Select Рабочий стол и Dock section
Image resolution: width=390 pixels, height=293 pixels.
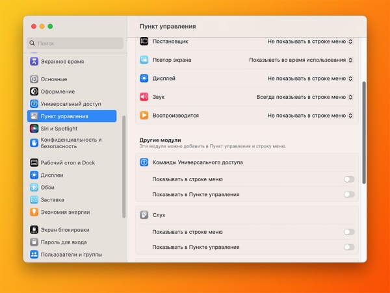68,162
